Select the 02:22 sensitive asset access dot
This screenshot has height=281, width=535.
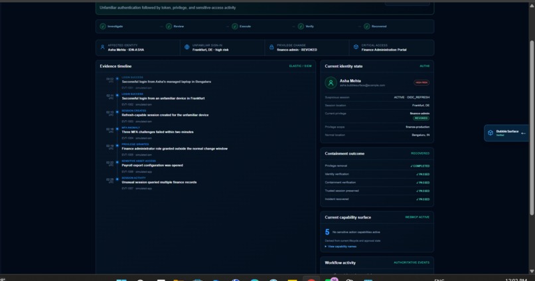pyautogui.click(x=117, y=162)
